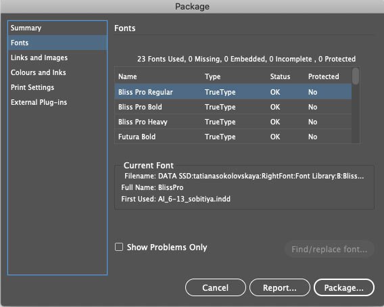Screen dimensions: 384x307
Task: Open the Summary section
Action: (57, 28)
